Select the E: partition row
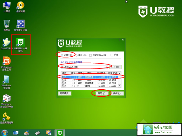Screen dimensions: 182x136 point(90,83)
